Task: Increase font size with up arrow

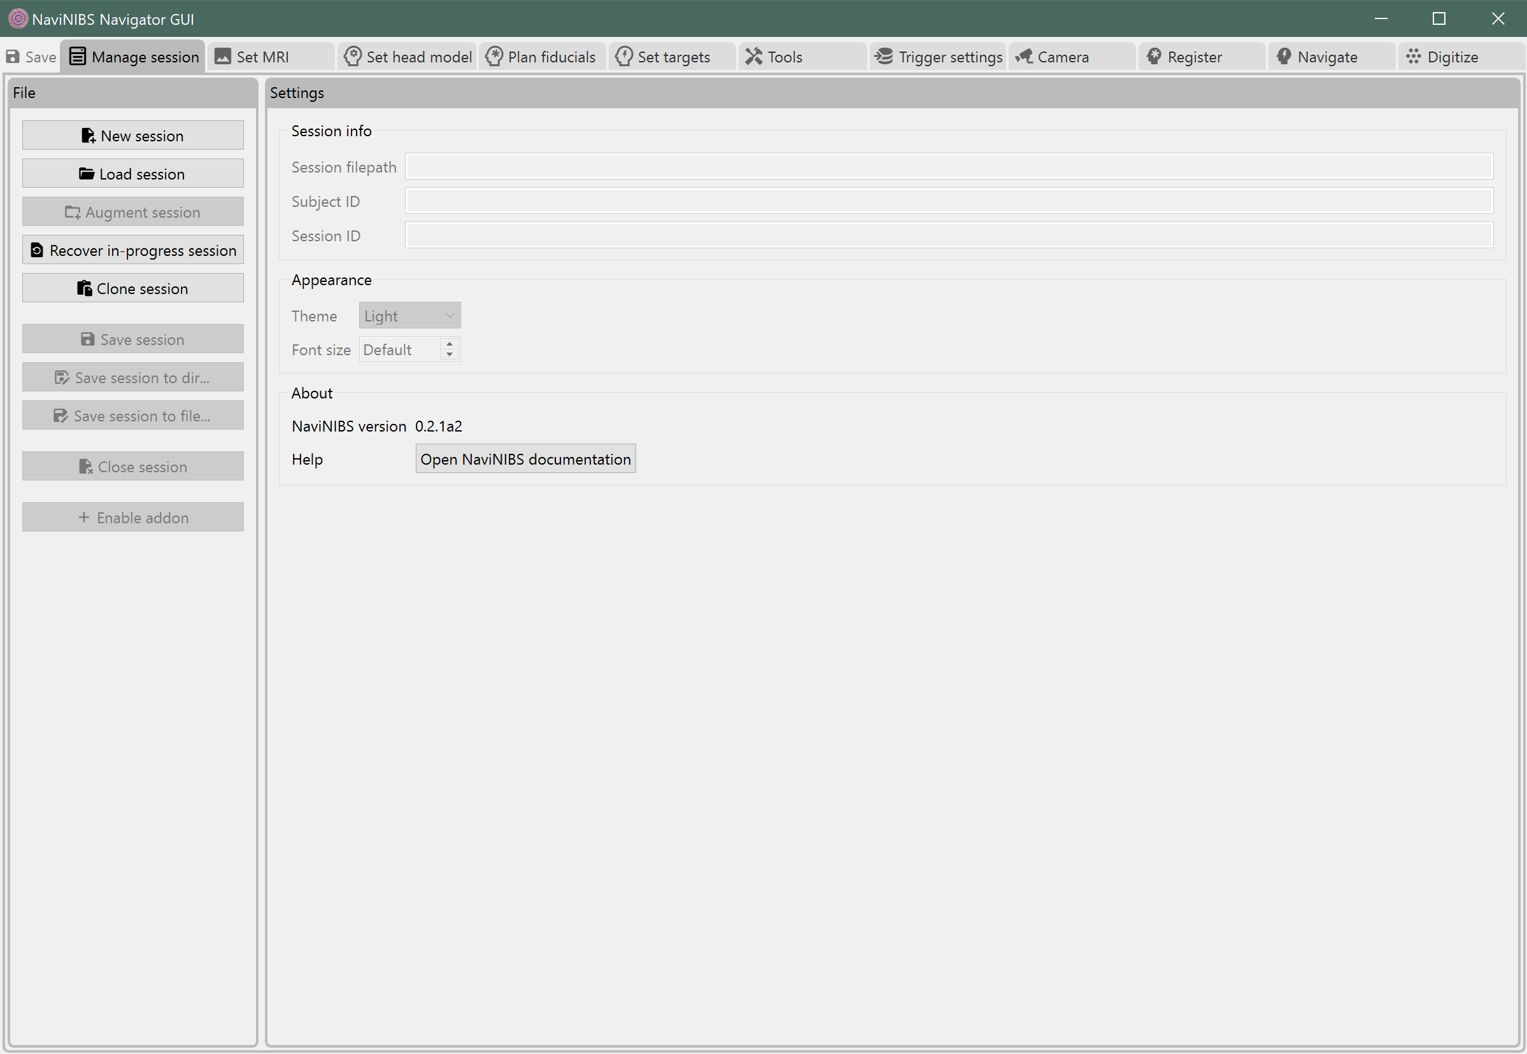Action: pos(450,344)
